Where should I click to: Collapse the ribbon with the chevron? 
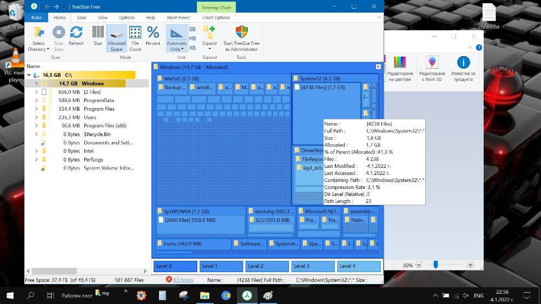379,18
